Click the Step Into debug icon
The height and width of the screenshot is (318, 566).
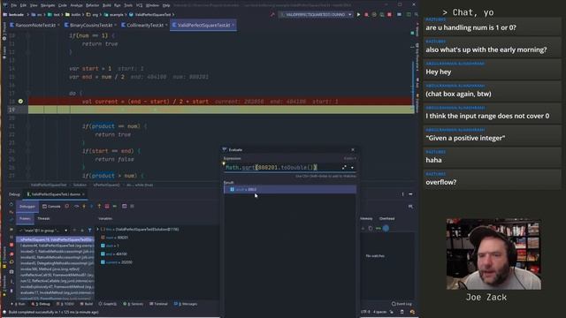click(84, 206)
